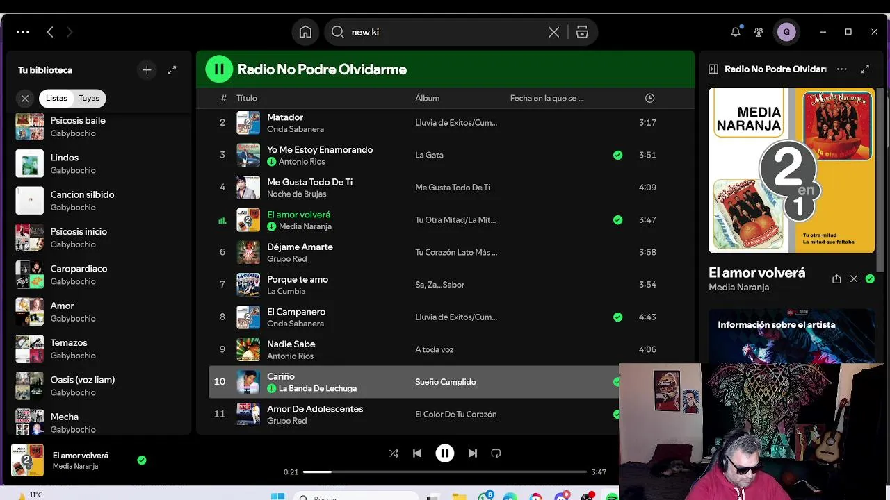Clear the library filters
The height and width of the screenshot is (500, 890).
(x=25, y=99)
